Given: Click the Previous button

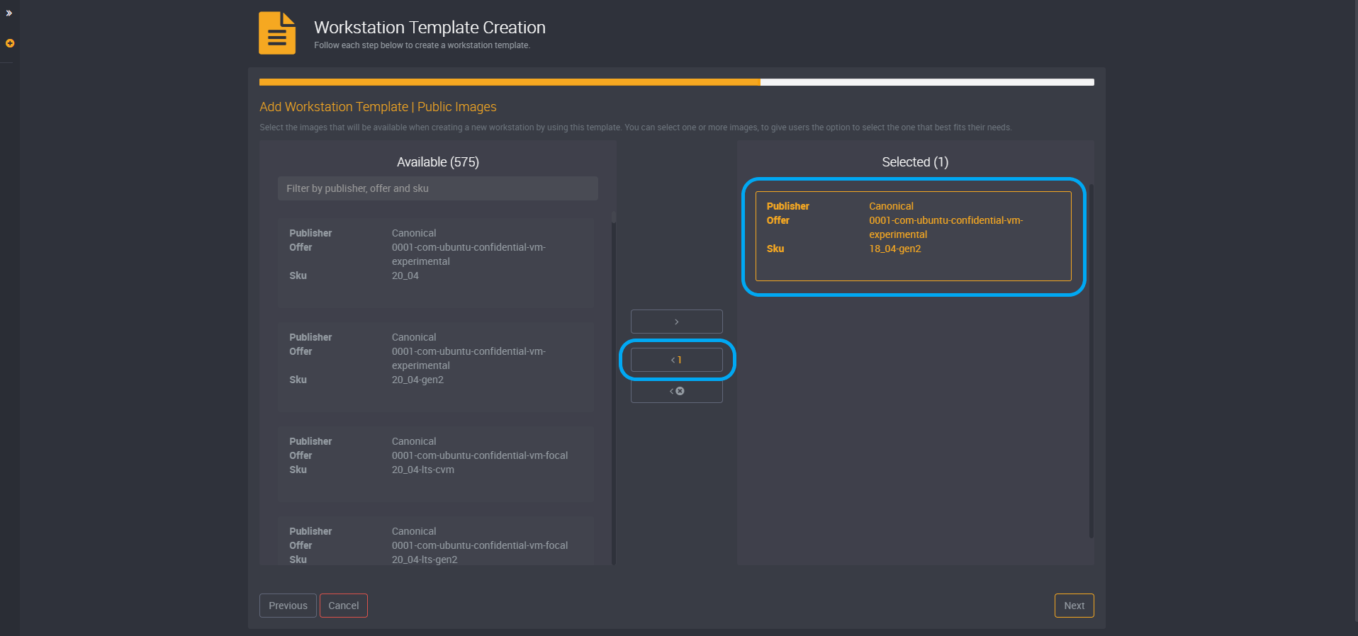Looking at the screenshot, I should [288, 606].
